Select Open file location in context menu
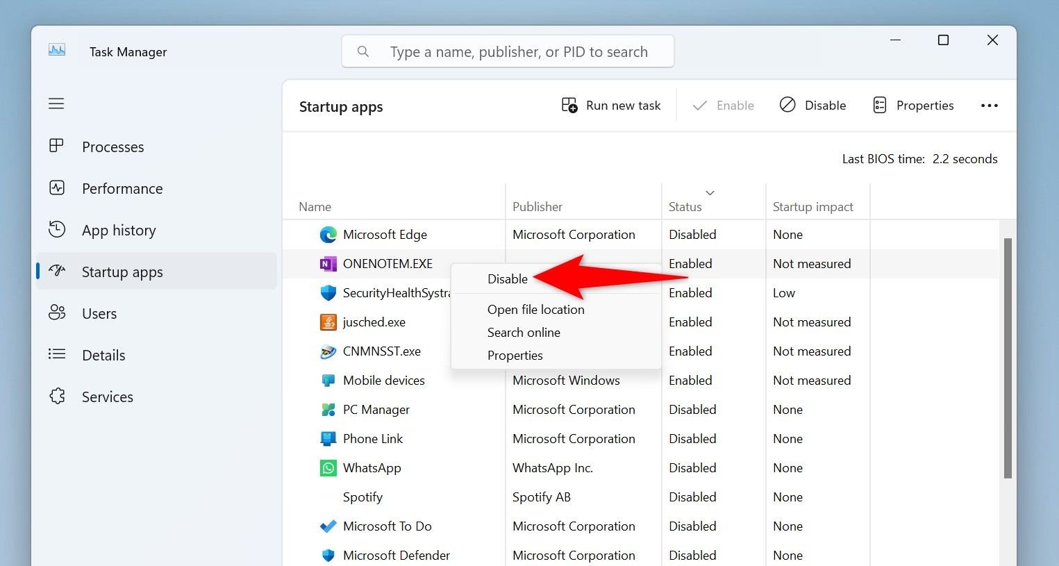This screenshot has width=1059, height=566. 536,310
